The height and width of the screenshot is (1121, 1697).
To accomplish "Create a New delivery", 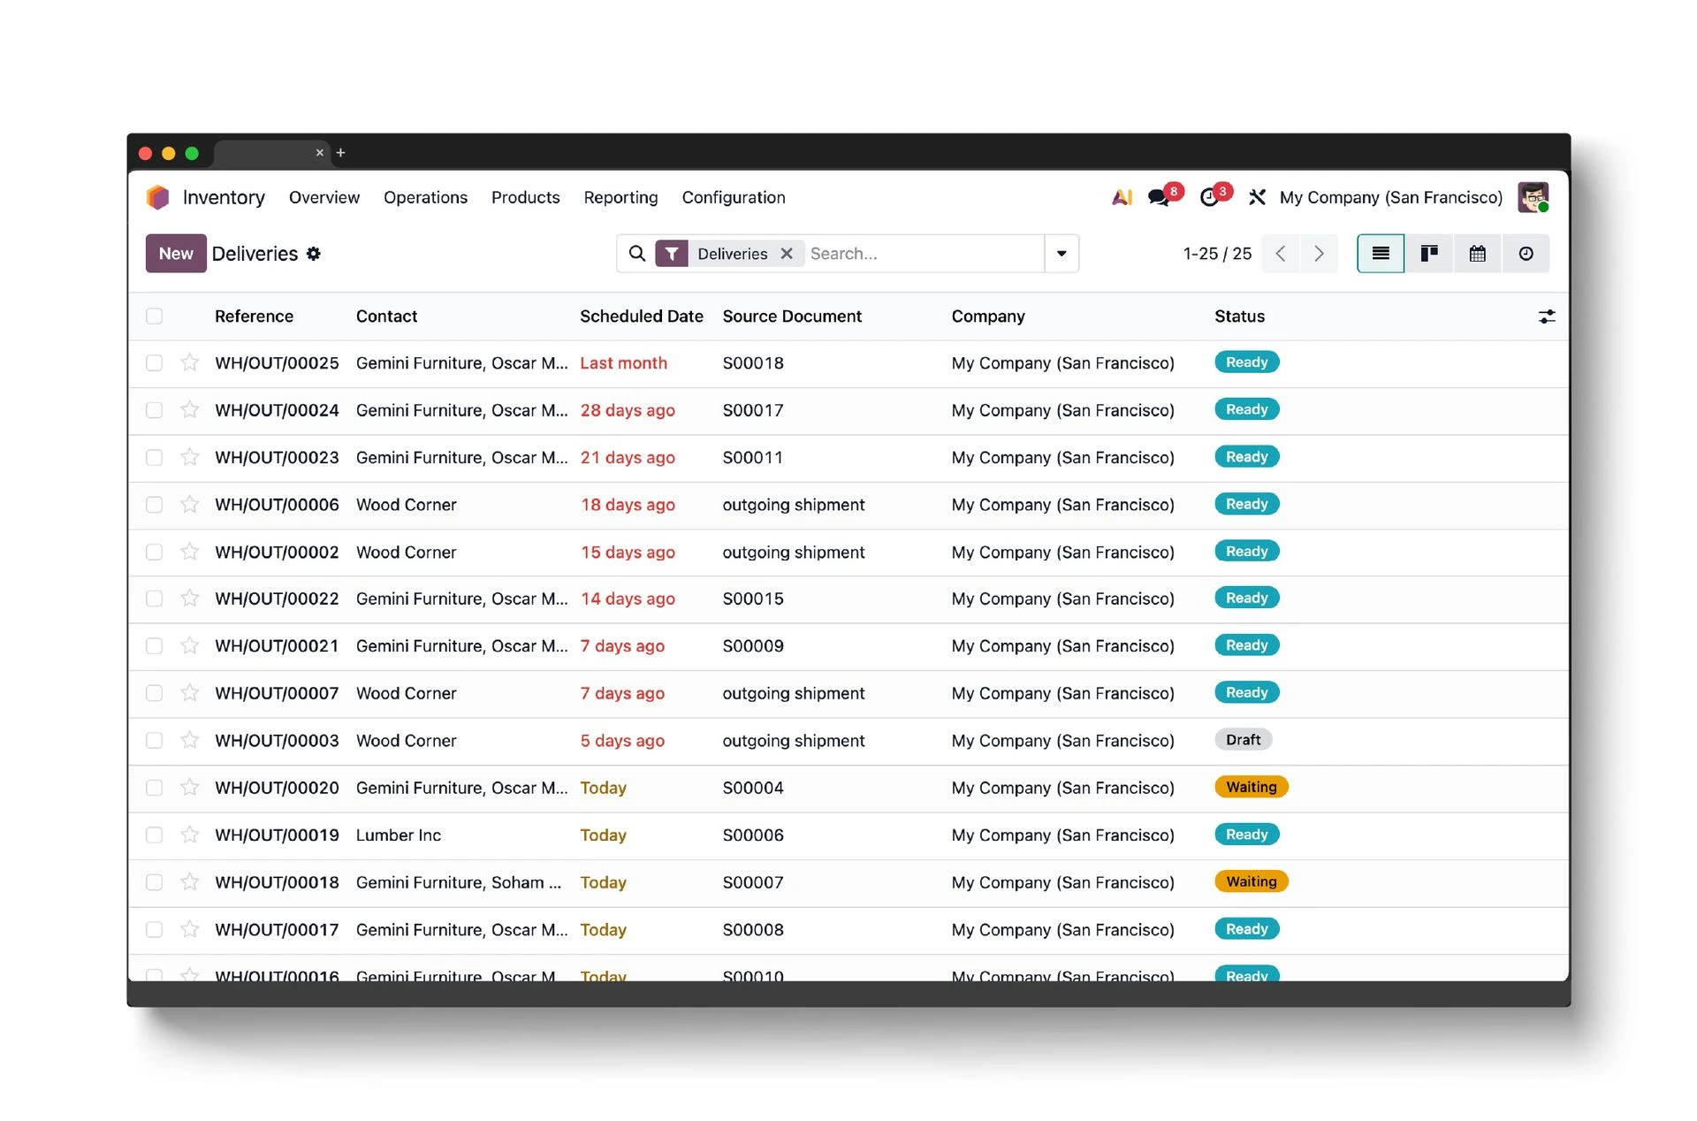I will pyautogui.click(x=176, y=254).
